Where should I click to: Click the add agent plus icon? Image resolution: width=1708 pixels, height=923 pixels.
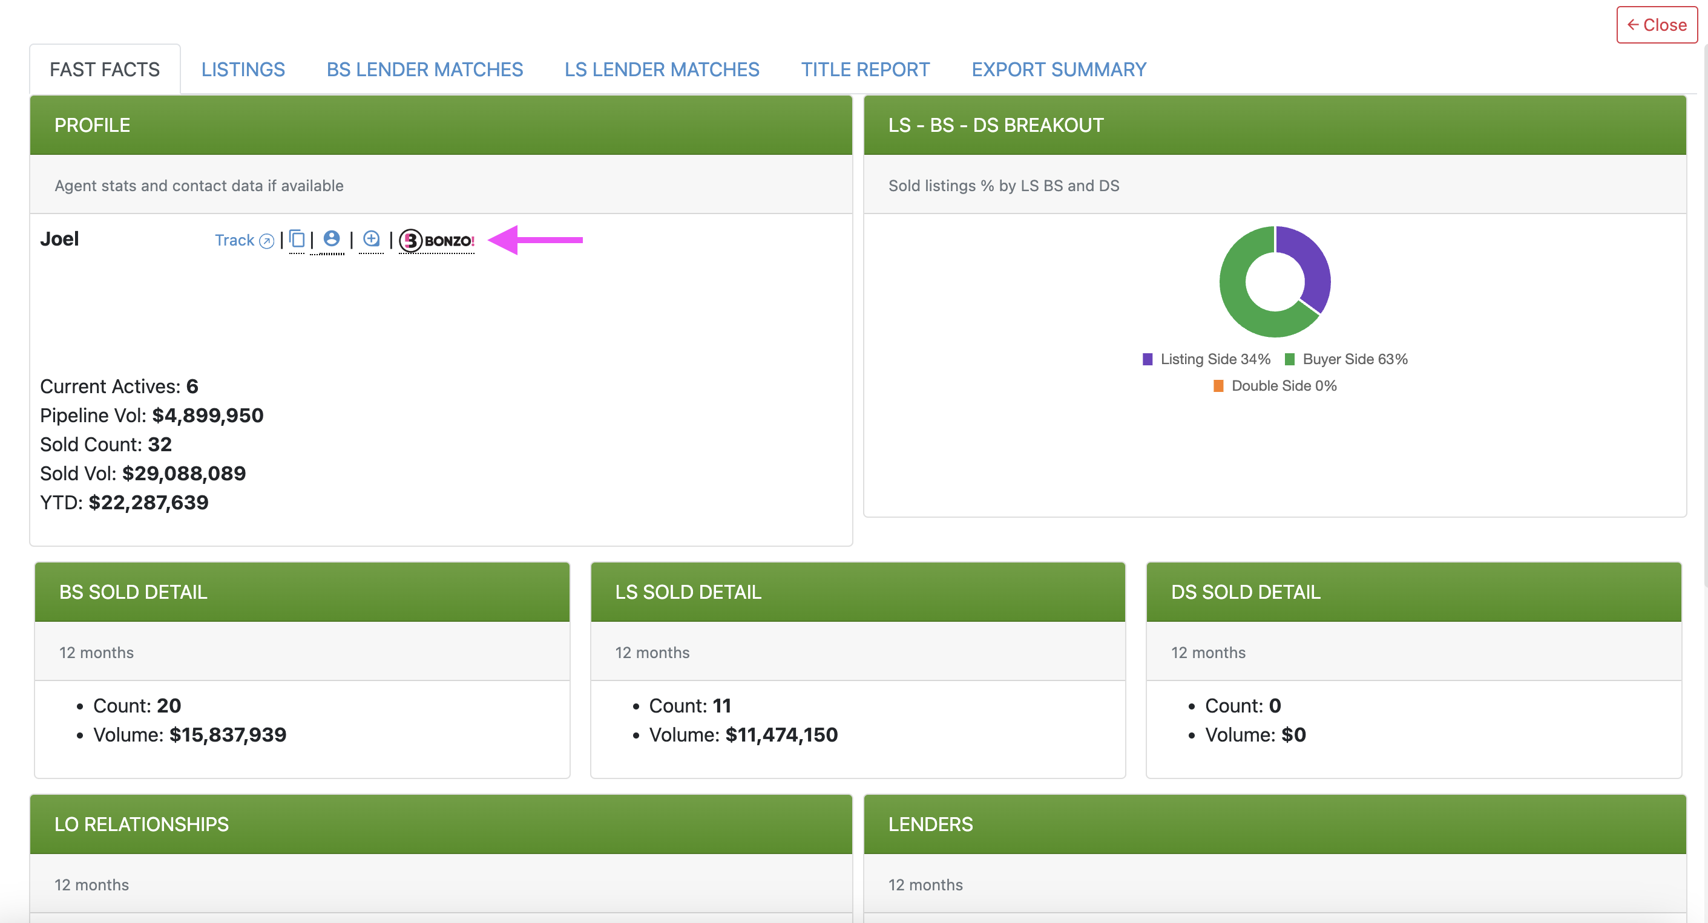tap(371, 238)
